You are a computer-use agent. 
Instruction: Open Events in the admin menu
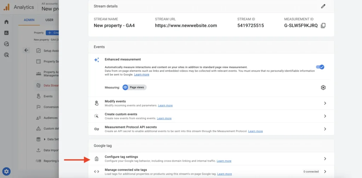coord(48,96)
